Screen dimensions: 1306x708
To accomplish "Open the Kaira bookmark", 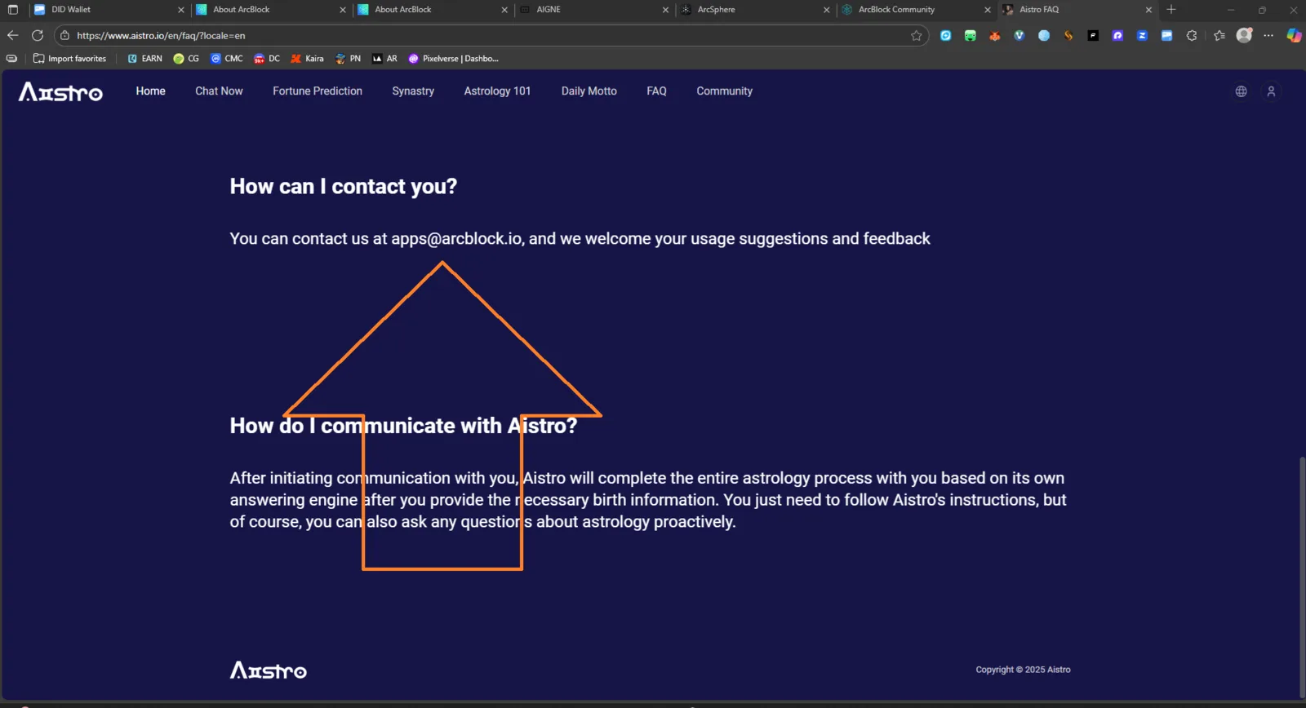I will pyautogui.click(x=307, y=59).
